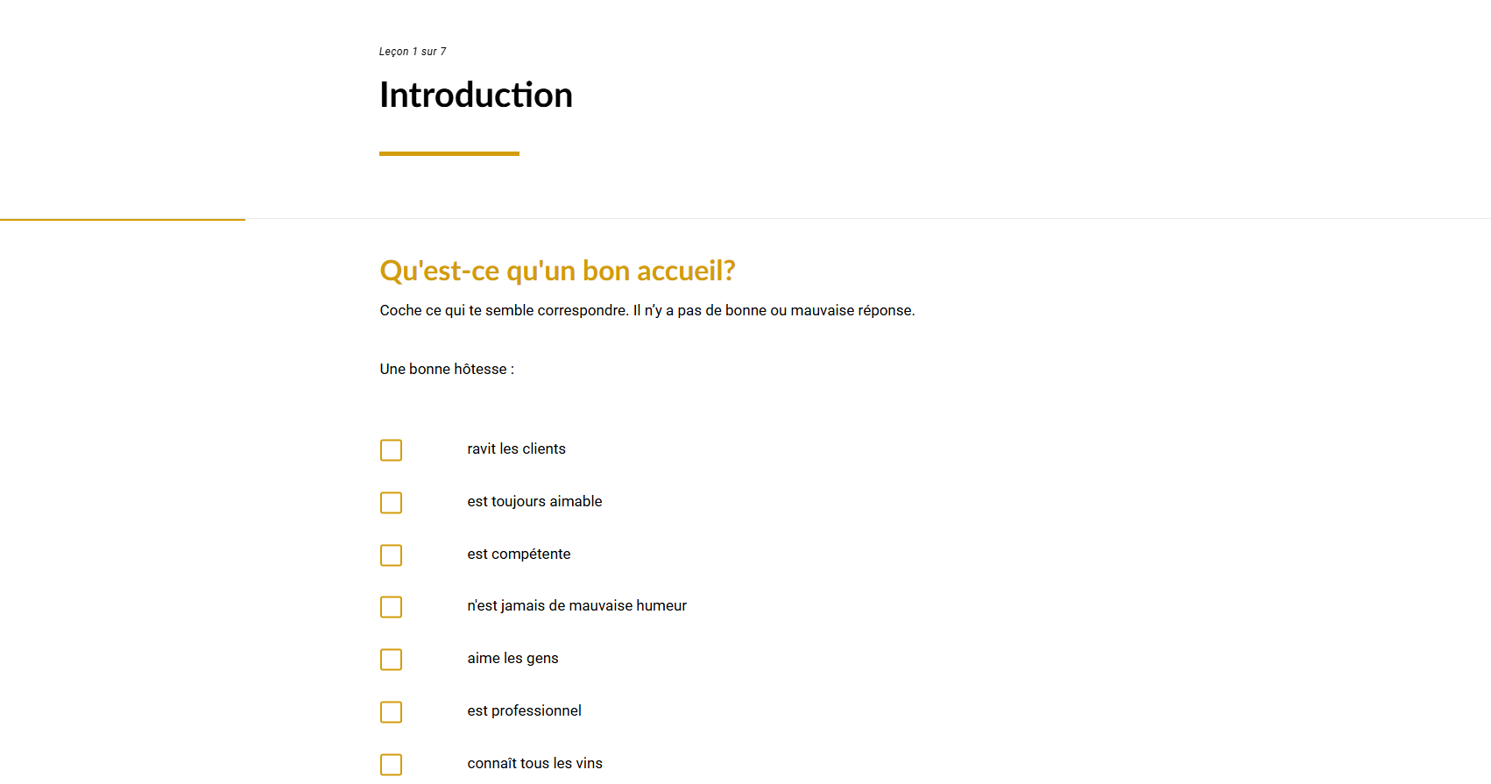Select the "n'est jamais de mauvaise humeur" checkbox

pyautogui.click(x=391, y=607)
